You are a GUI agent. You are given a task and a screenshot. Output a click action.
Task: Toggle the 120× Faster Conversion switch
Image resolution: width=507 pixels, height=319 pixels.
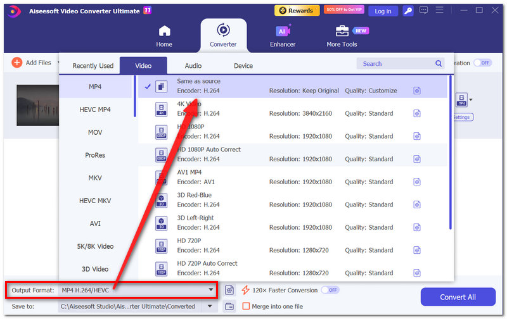point(330,290)
